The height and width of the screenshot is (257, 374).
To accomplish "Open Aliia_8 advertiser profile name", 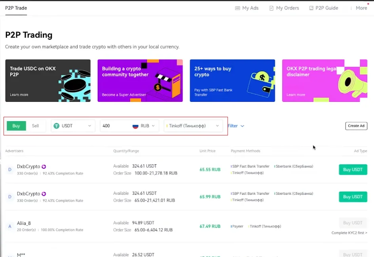I will pos(24,223).
